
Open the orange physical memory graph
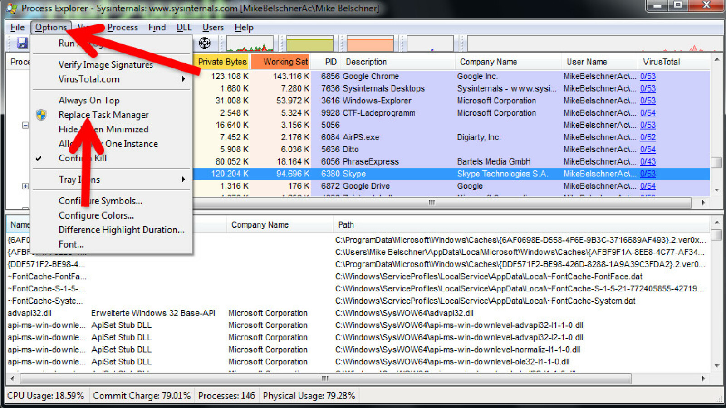coord(370,44)
